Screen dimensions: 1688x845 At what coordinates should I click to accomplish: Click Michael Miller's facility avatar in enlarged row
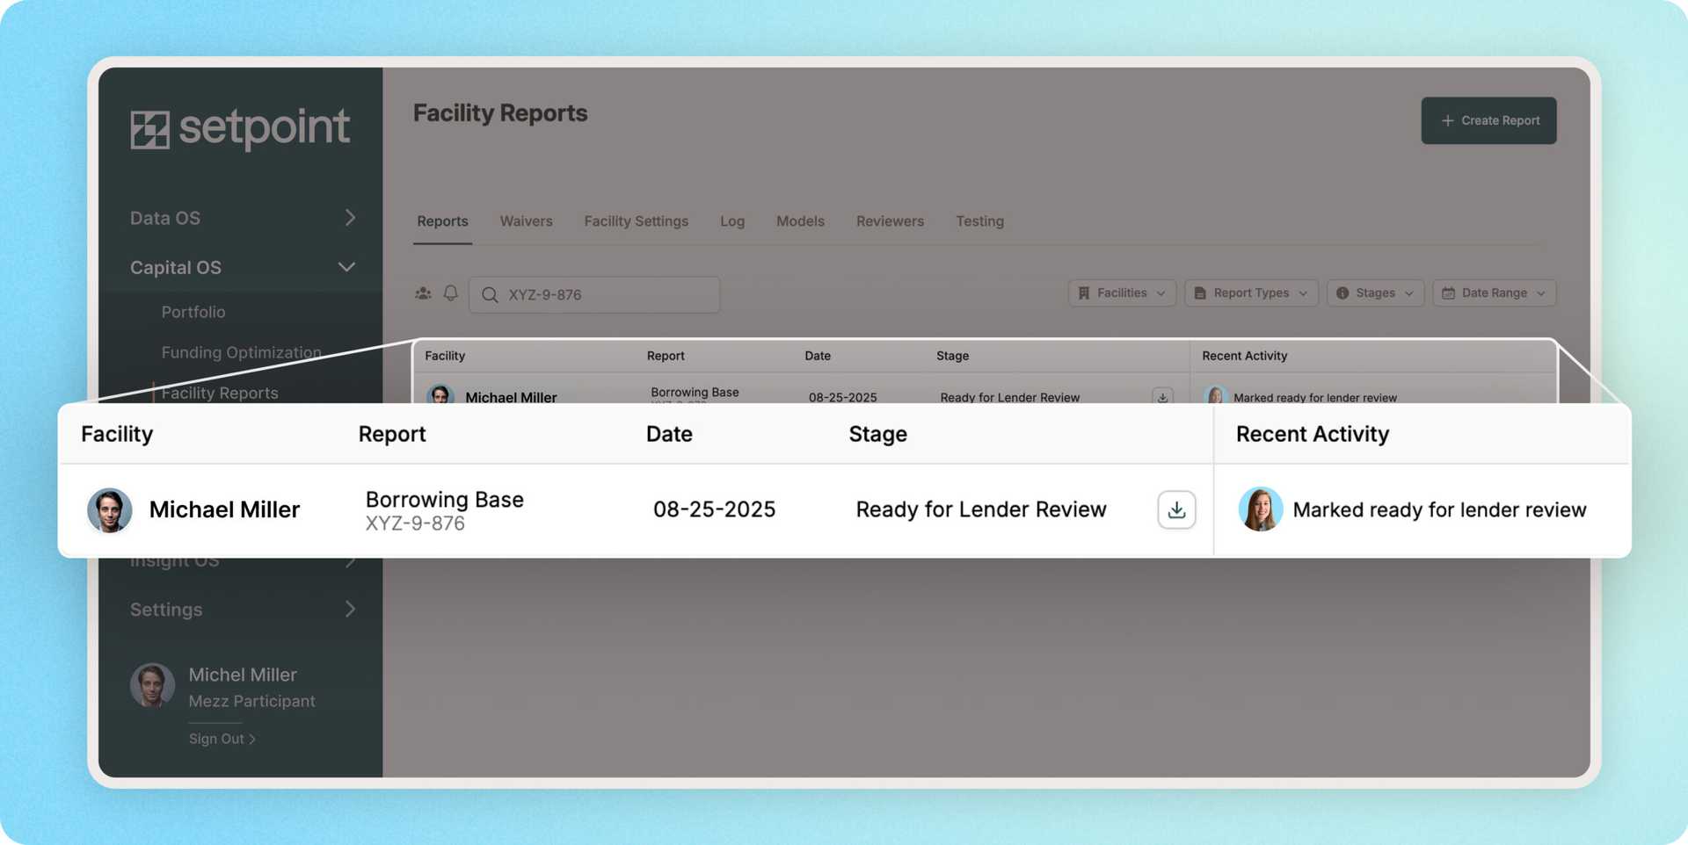coord(110,510)
